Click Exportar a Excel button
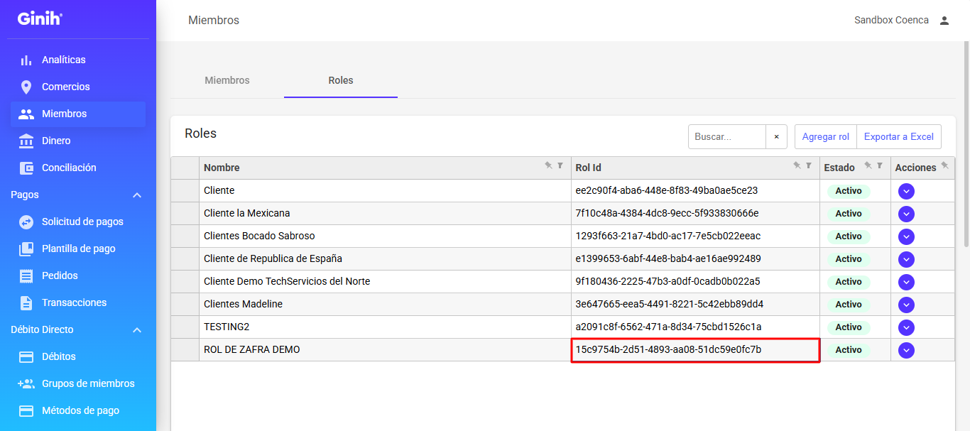The width and height of the screenshot is (970, 431). coord(899,137)
